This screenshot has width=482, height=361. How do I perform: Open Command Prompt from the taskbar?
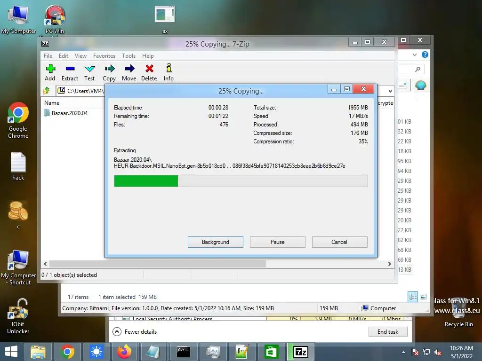click(184, 352)
